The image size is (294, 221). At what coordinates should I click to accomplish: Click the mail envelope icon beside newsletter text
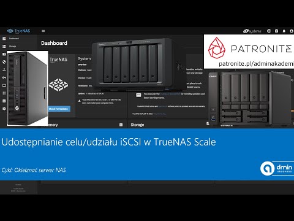138,95
